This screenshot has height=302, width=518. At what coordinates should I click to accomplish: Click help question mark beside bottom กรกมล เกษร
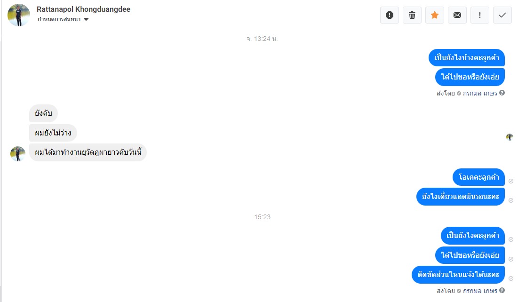(502, 290)
